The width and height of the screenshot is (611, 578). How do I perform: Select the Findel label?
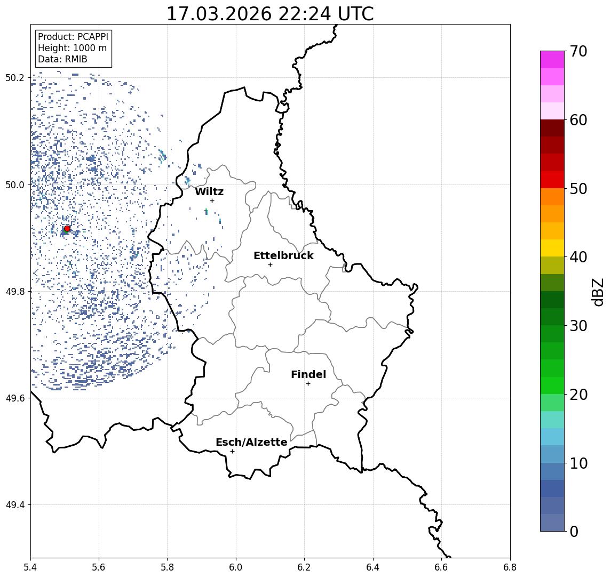(308, 374)
